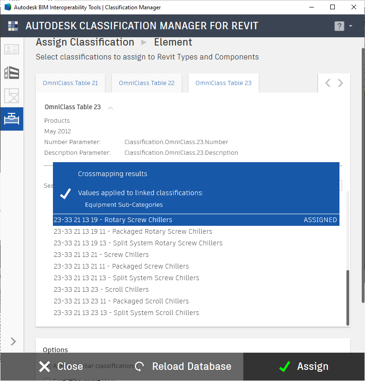Expand the sidebar with the bottom chevron
The image size is (365, 381).
[x=13, y=342]
